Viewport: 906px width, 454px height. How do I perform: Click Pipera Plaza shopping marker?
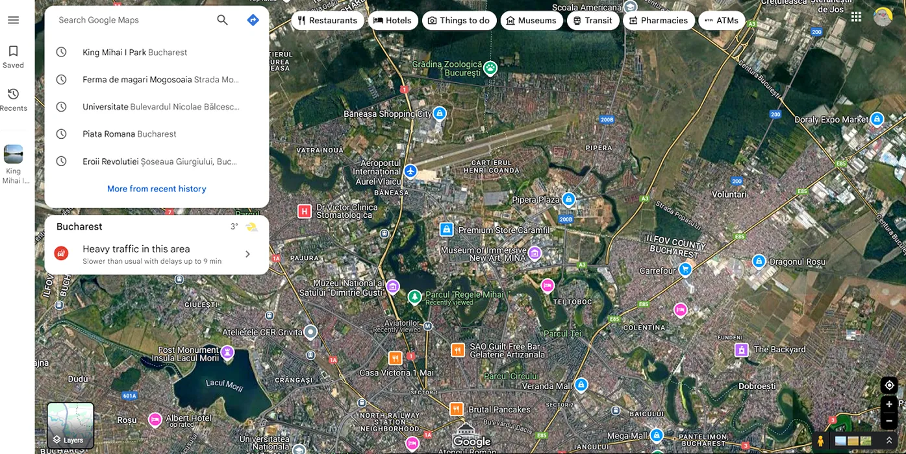569,199
